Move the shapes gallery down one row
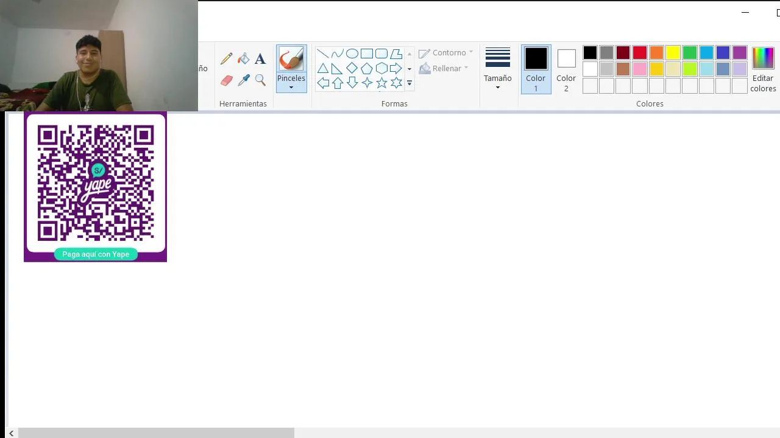 (x=409, y=68)
